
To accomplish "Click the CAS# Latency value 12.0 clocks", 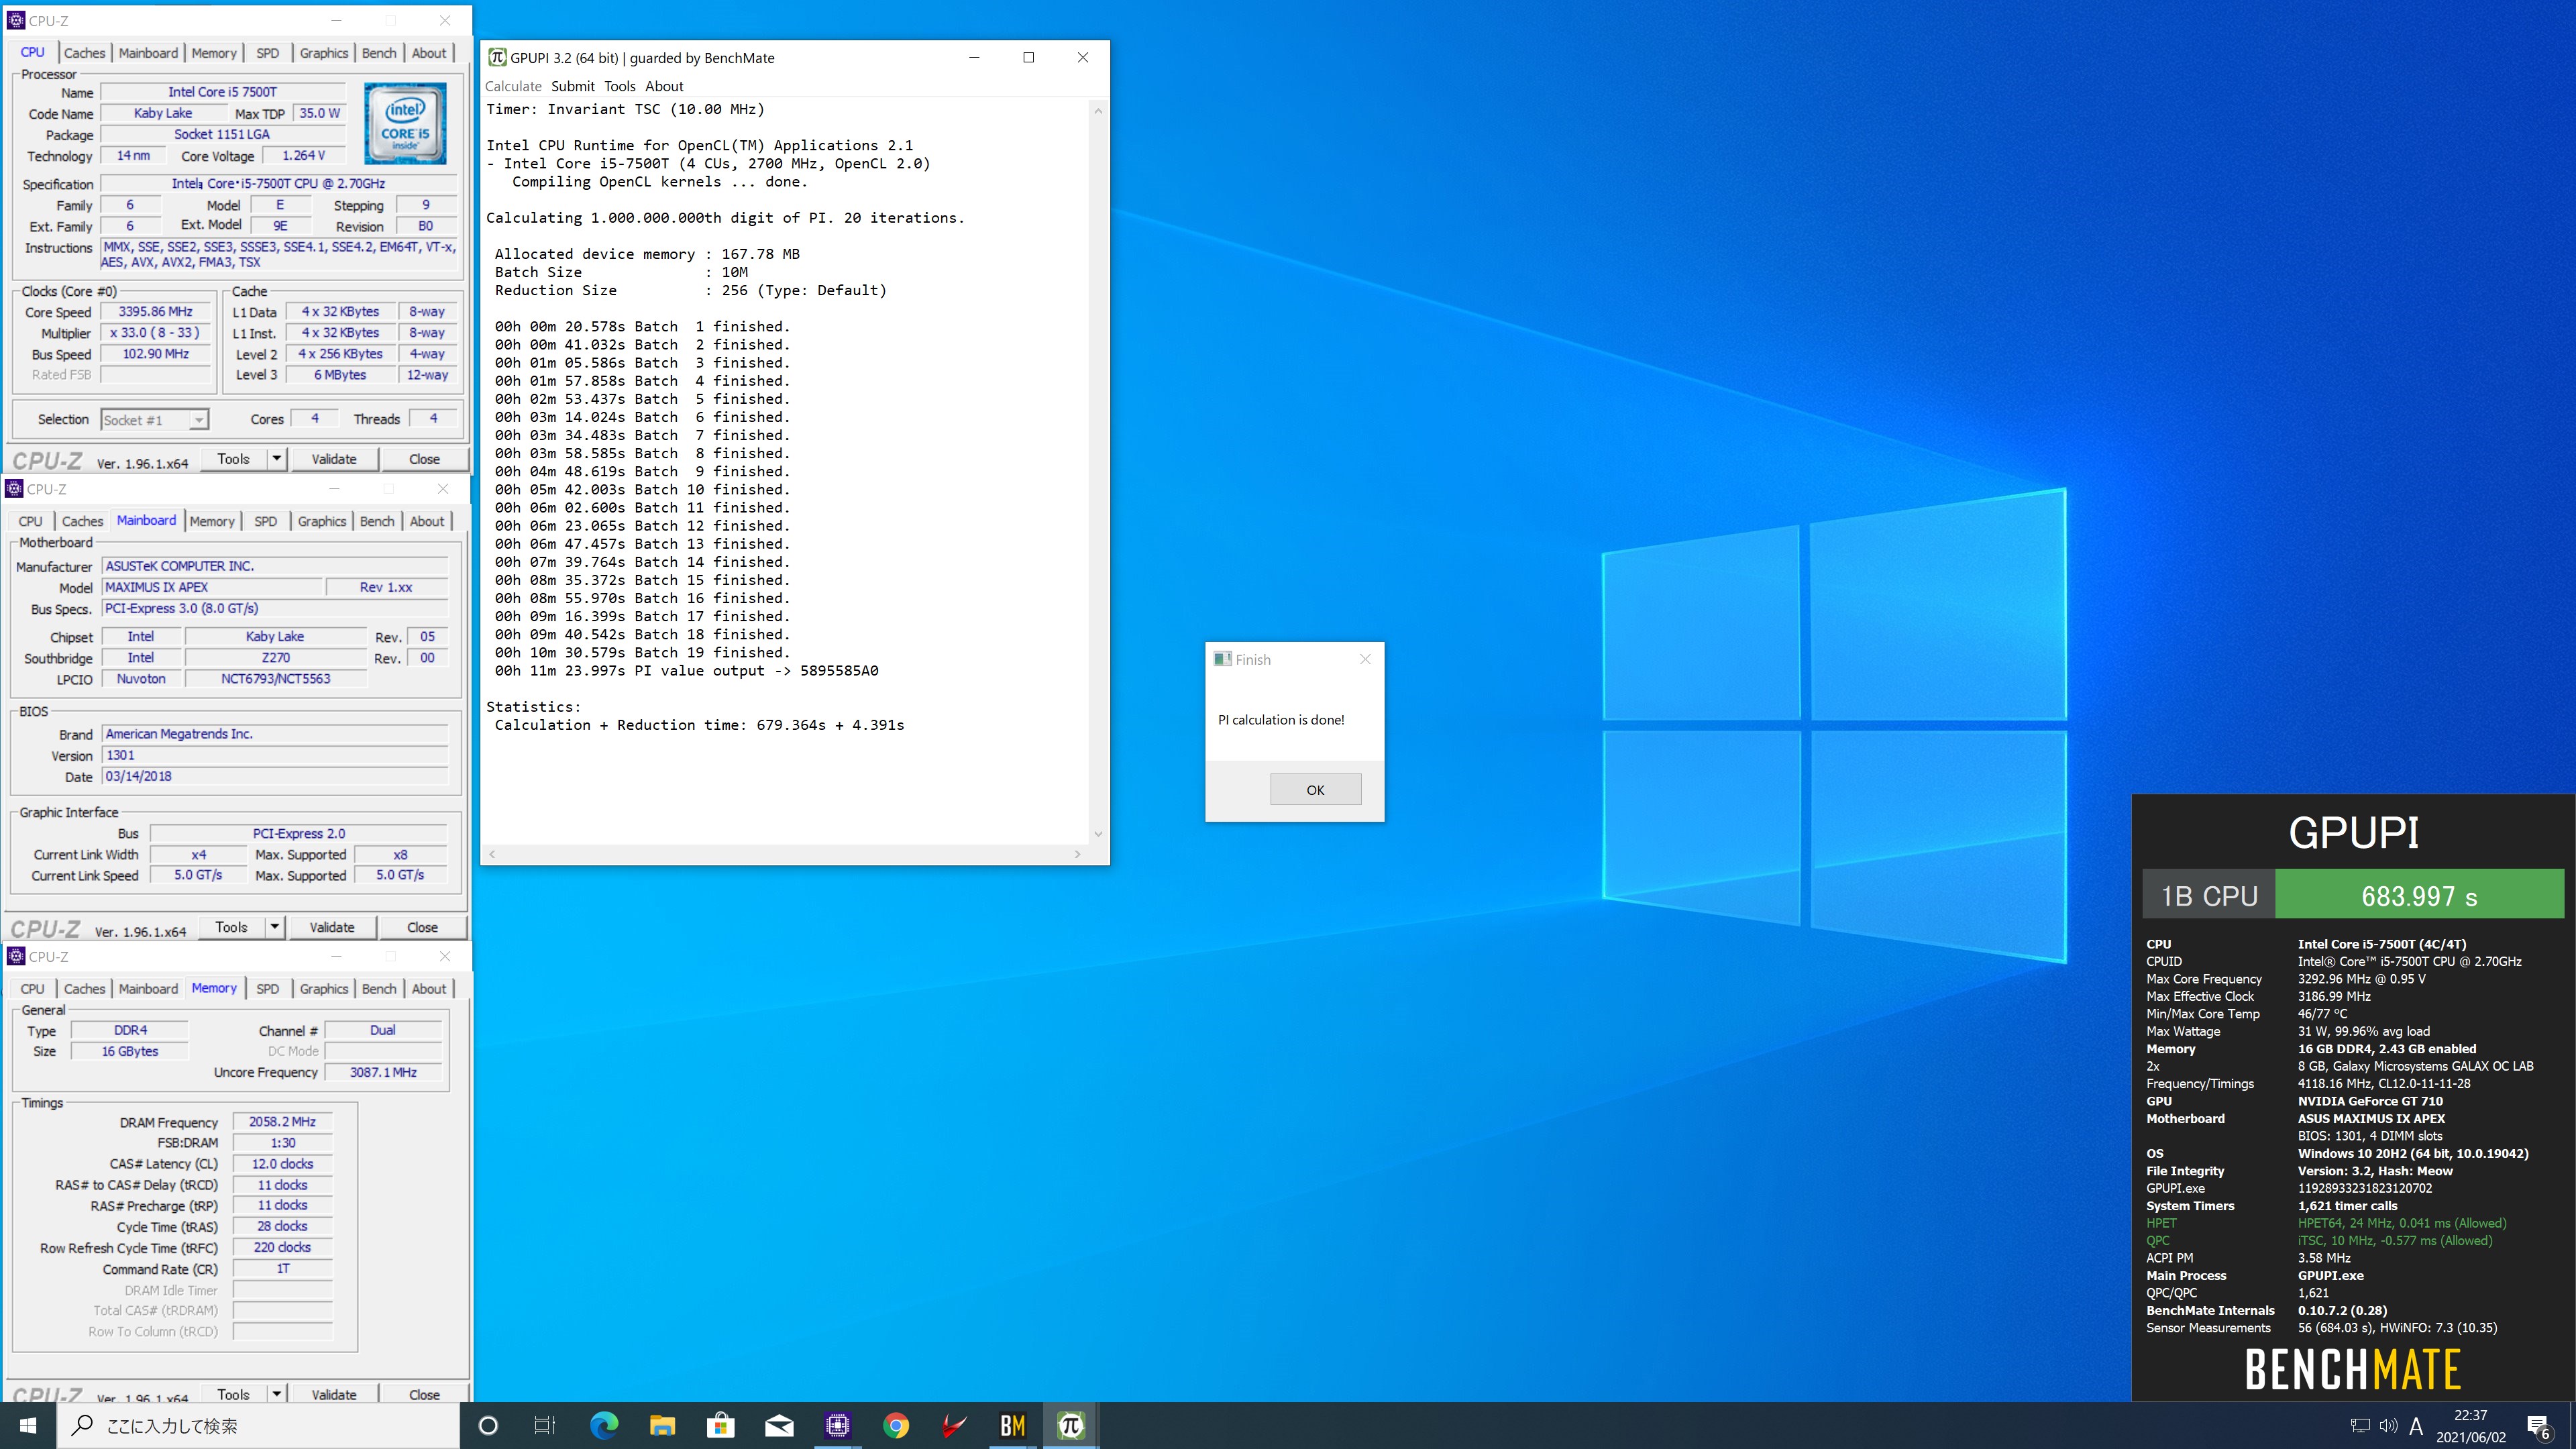I will (282, 1164).
